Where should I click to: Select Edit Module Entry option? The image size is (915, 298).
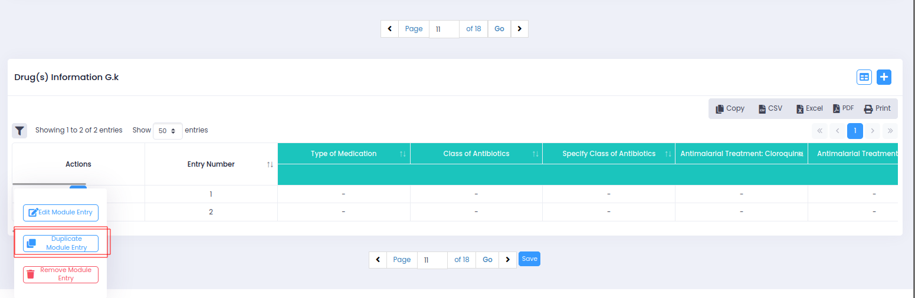[61, 213]
